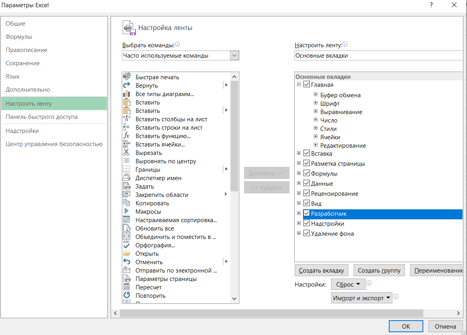
Task: Click the Вставить ячейки icon
Action: point(127,144)
